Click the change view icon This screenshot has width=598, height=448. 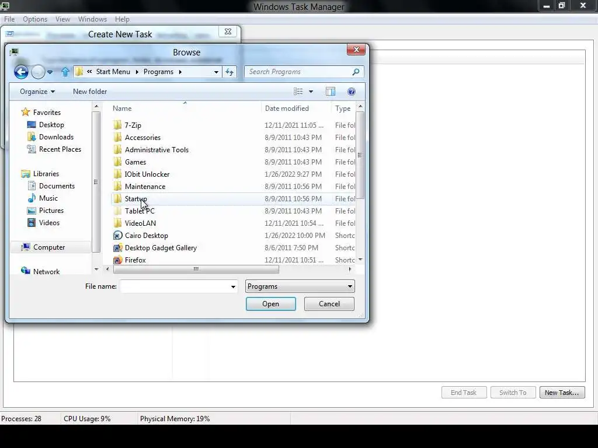pyautogui.click(x=298, y=92)
